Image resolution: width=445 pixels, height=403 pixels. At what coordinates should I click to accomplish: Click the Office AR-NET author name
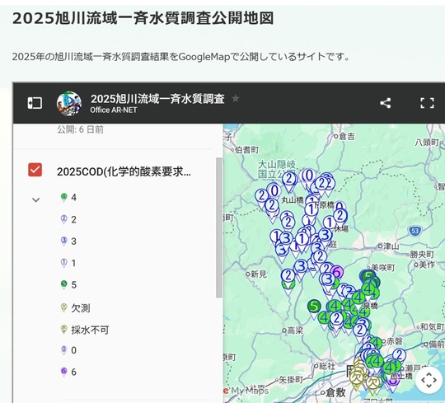click(x=114, y=110)
